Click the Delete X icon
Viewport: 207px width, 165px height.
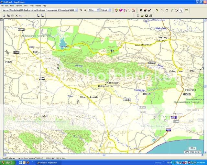(x=16, y=16)
